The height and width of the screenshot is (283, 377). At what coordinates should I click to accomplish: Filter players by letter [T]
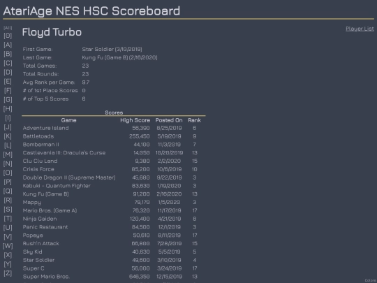8,219
